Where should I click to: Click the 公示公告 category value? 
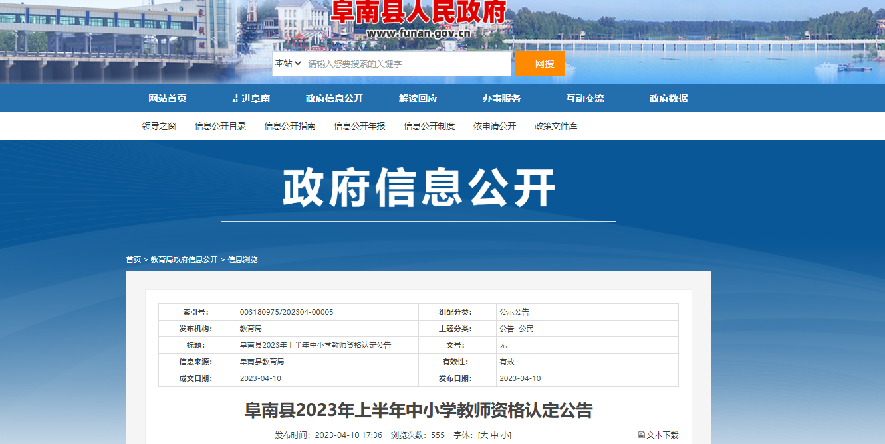click(x=515, y=312)
